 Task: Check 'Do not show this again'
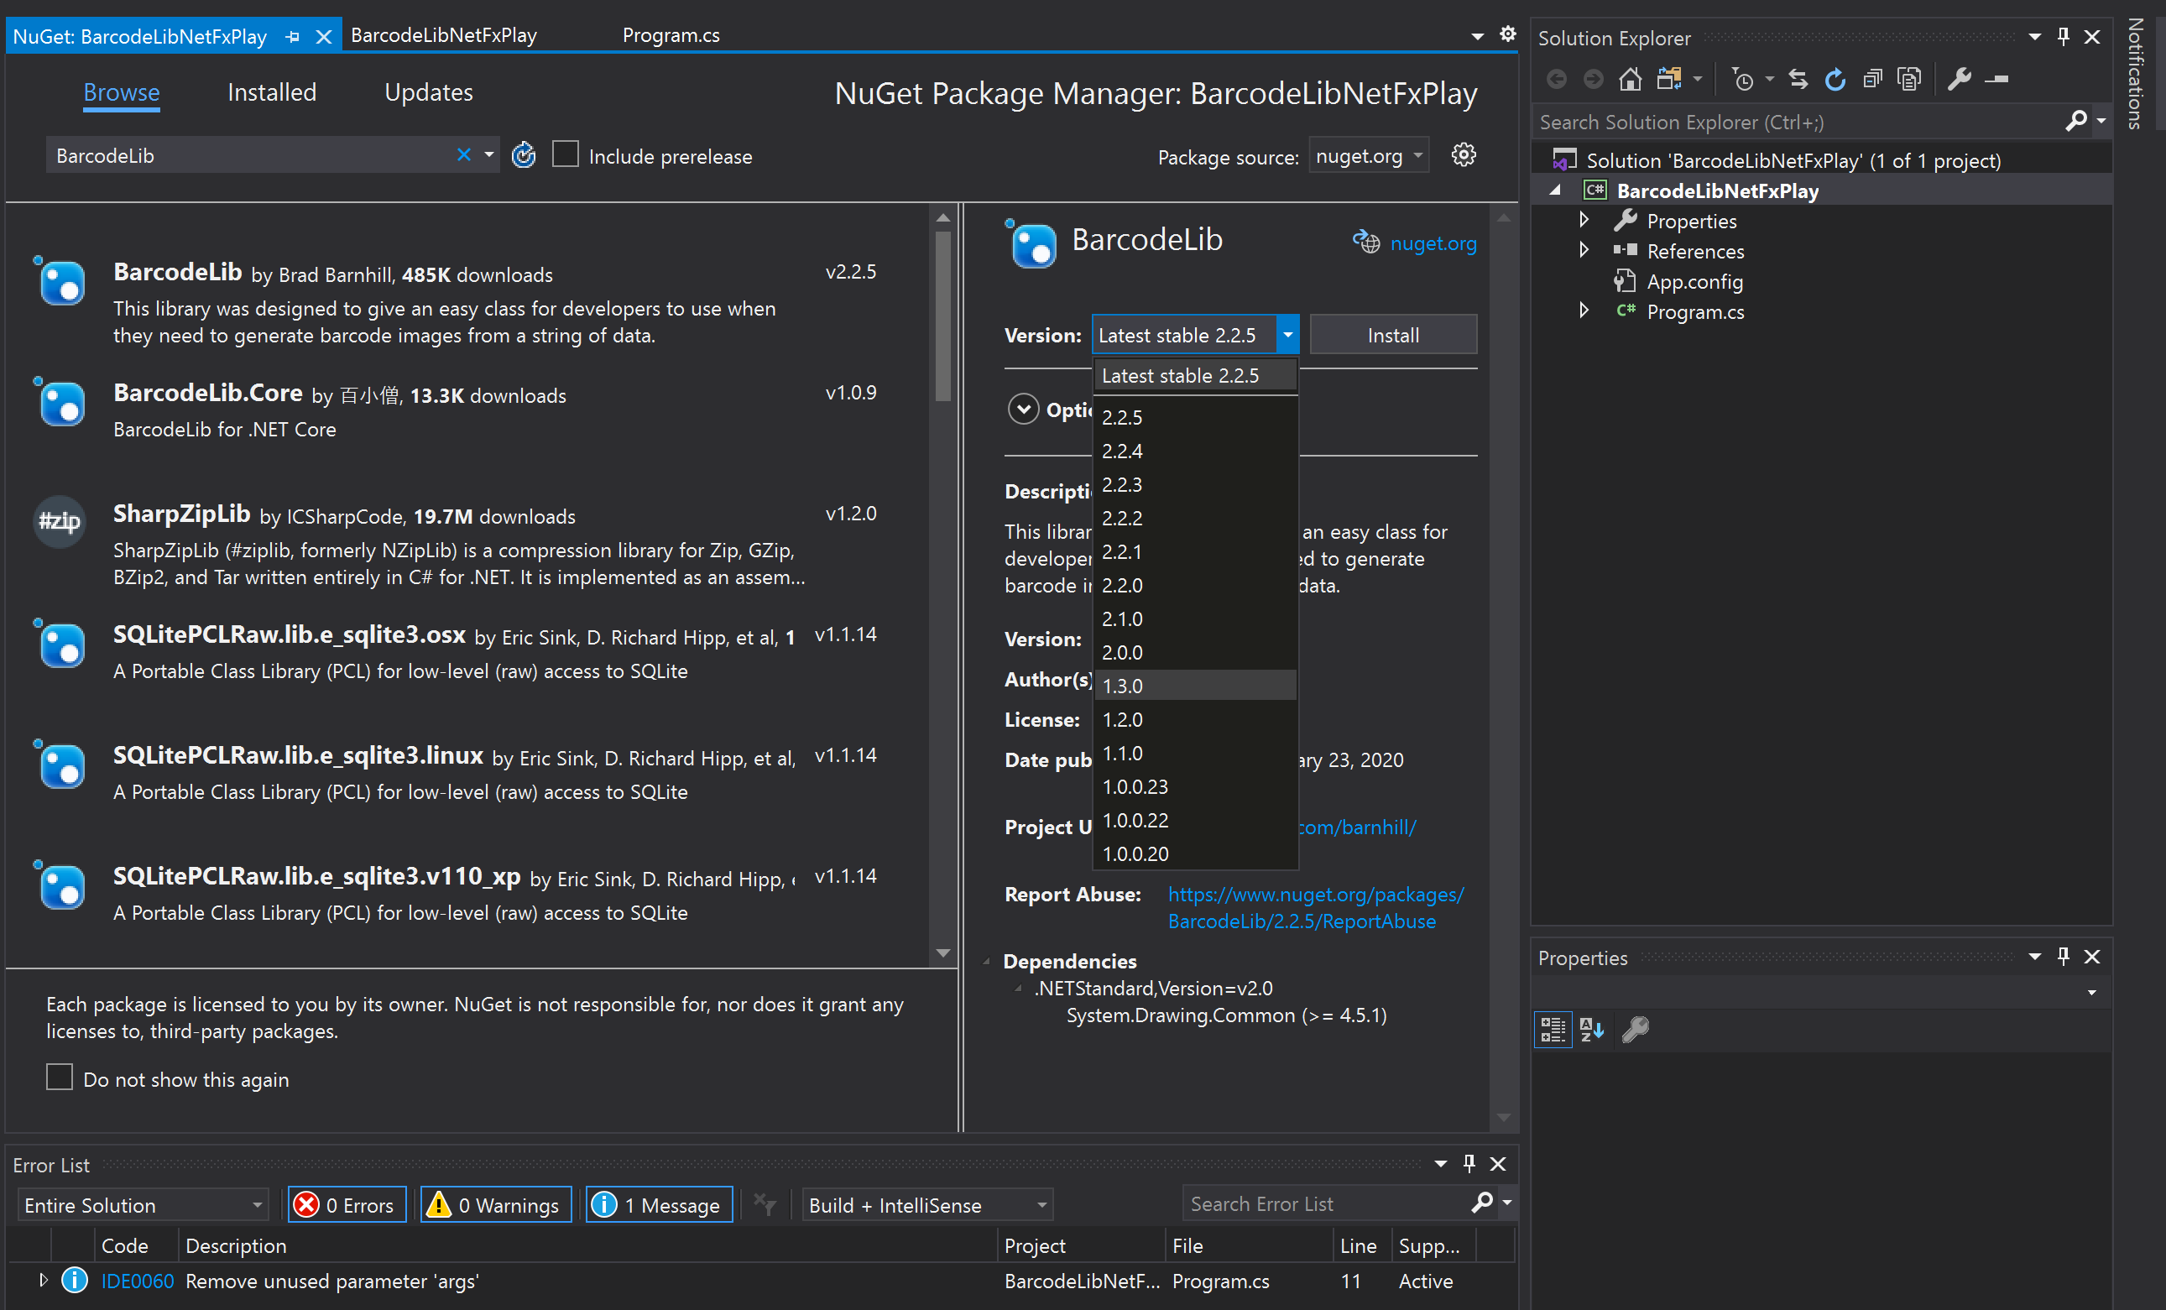point(59,1077)
